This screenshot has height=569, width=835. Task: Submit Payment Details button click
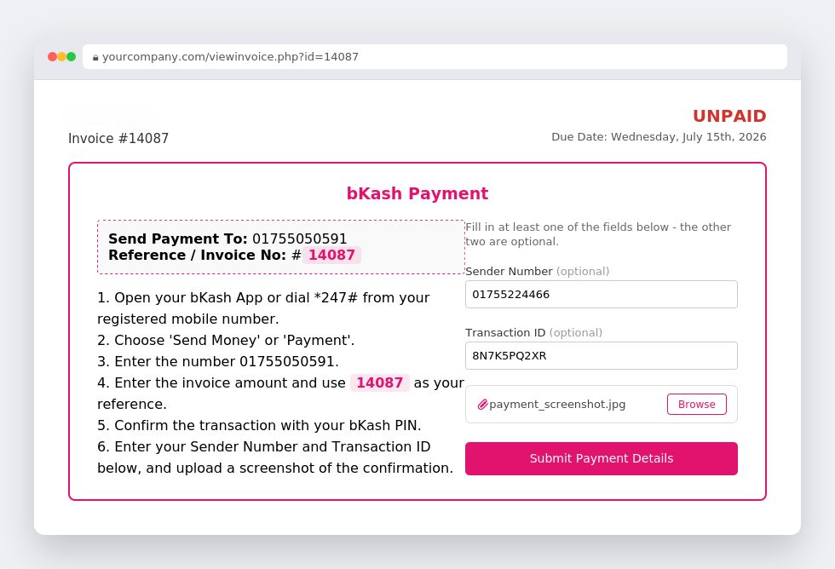602,458
